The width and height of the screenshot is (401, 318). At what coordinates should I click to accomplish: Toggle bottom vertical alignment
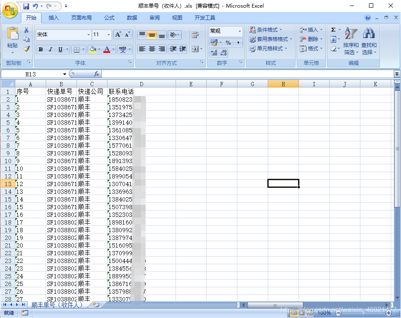(x=161, y=35)
